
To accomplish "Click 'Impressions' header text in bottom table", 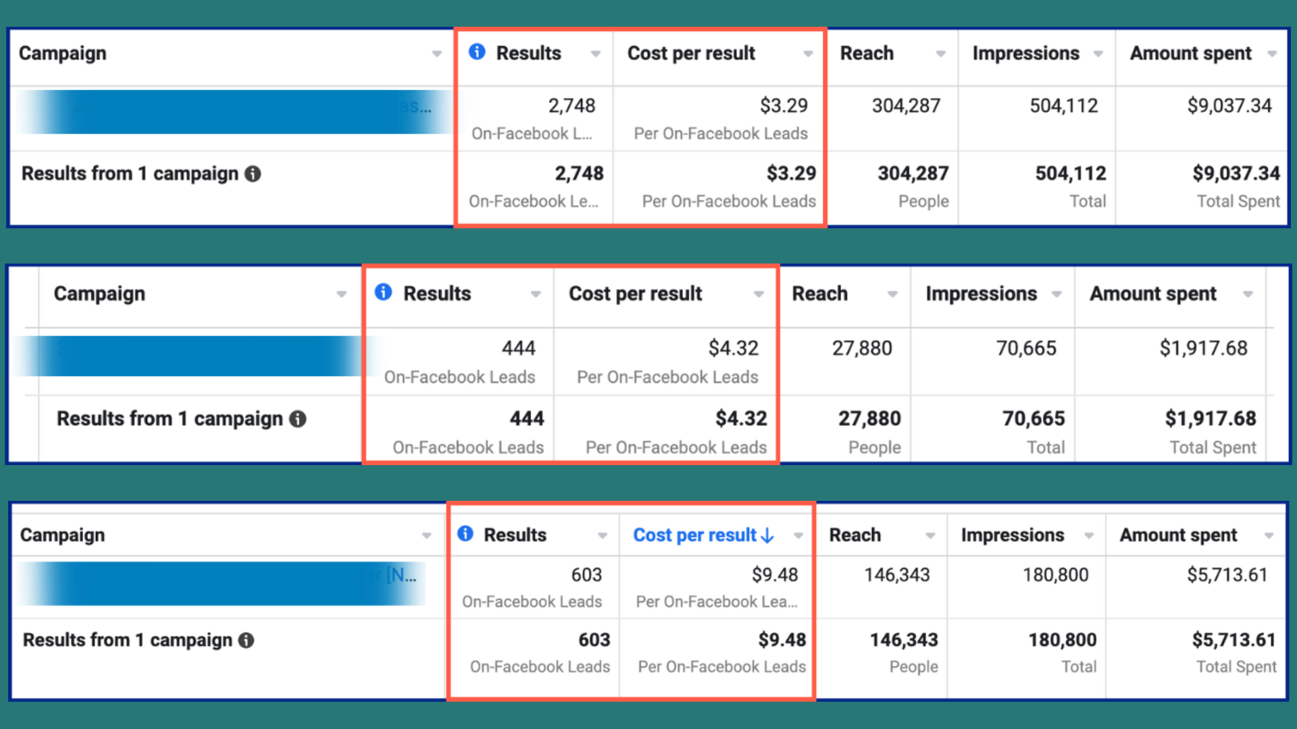I will [x=1013, y=535].
